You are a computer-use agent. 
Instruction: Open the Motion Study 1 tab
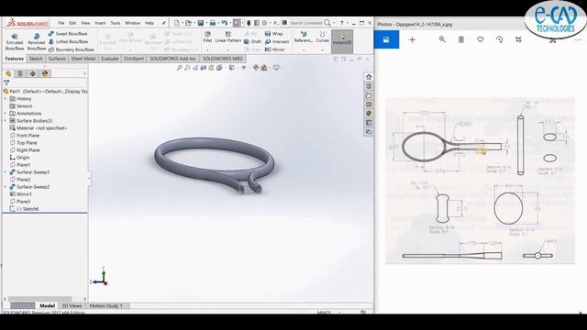pos(106,306)
